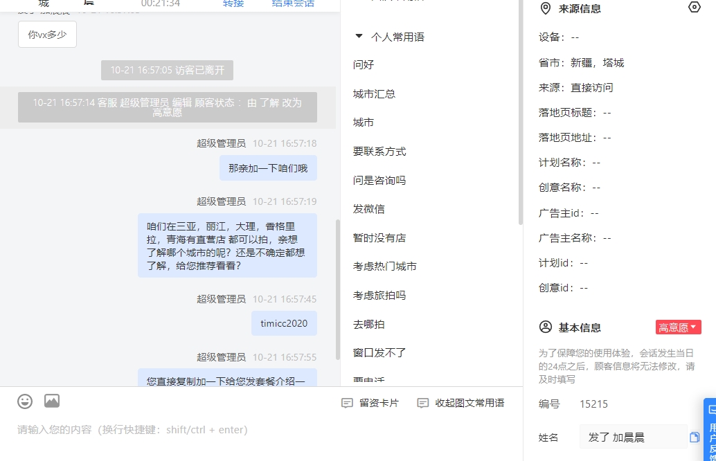Click 结束会话 to end the session
Image resolution: width=716 pixels, height=461 pixels.
click(x=293, y=3)
